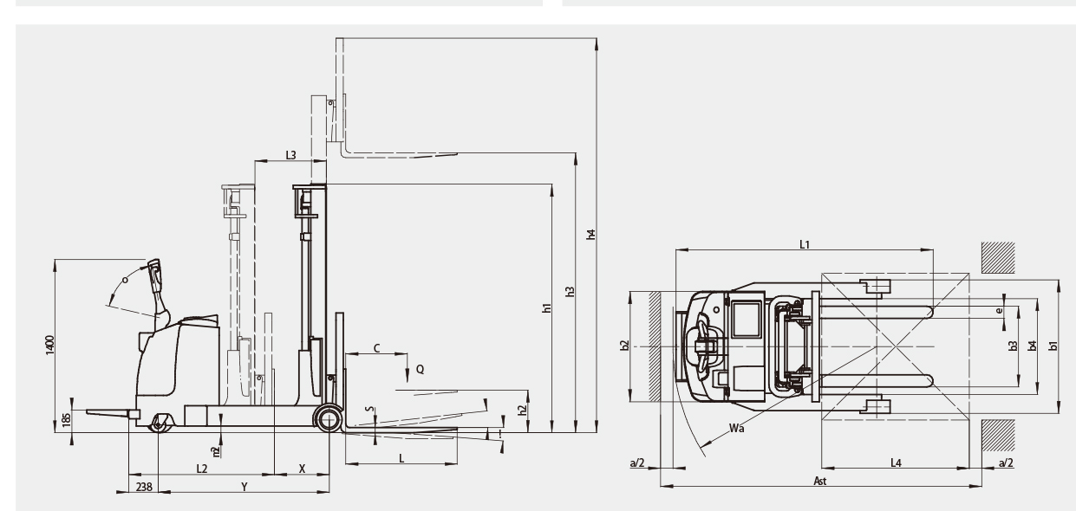
Task: Select the load wheel under the mast
Action: click(329, 418)
